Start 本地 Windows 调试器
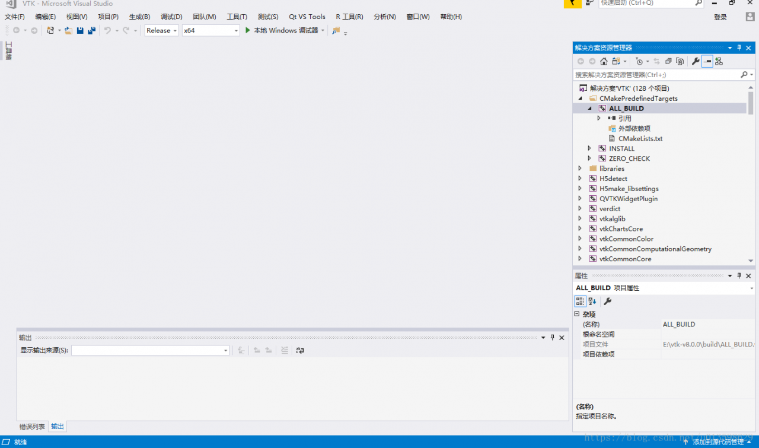 pyautogui.click(x=282, y=30)
